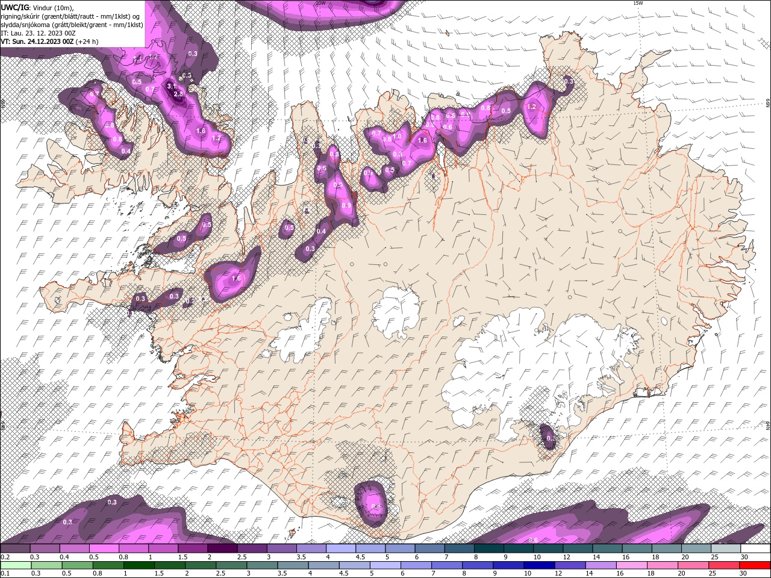The image size is (771, 578).
Task: Click upper legend swatch between 0.3 and 0.4
Action: click(45, 549)
